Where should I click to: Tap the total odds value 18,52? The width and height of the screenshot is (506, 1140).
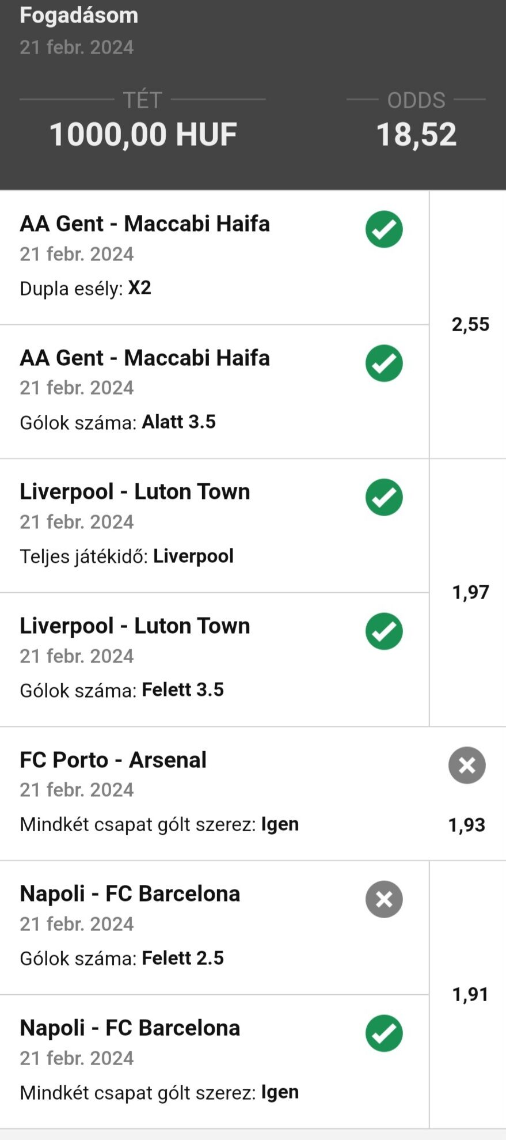pos(416,134)
